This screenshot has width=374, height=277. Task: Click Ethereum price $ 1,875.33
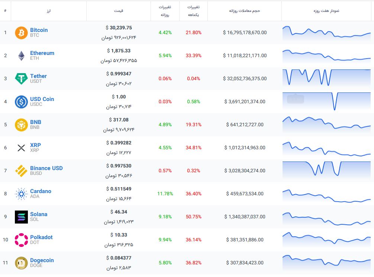tap(119, 51)
